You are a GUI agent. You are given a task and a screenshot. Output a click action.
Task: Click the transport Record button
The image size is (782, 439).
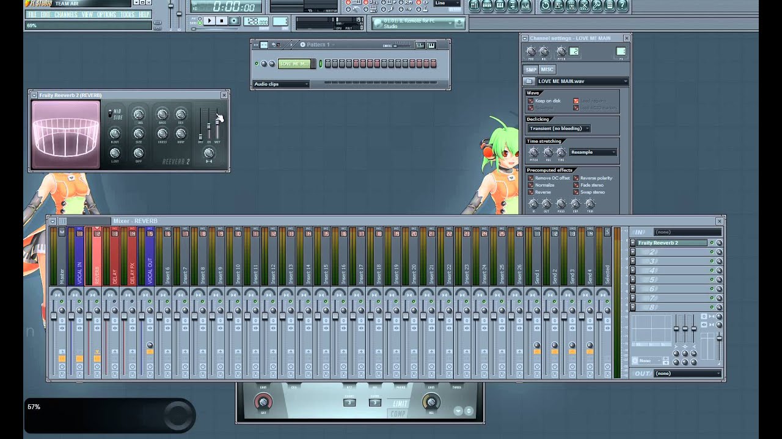(x=234, y=21)
